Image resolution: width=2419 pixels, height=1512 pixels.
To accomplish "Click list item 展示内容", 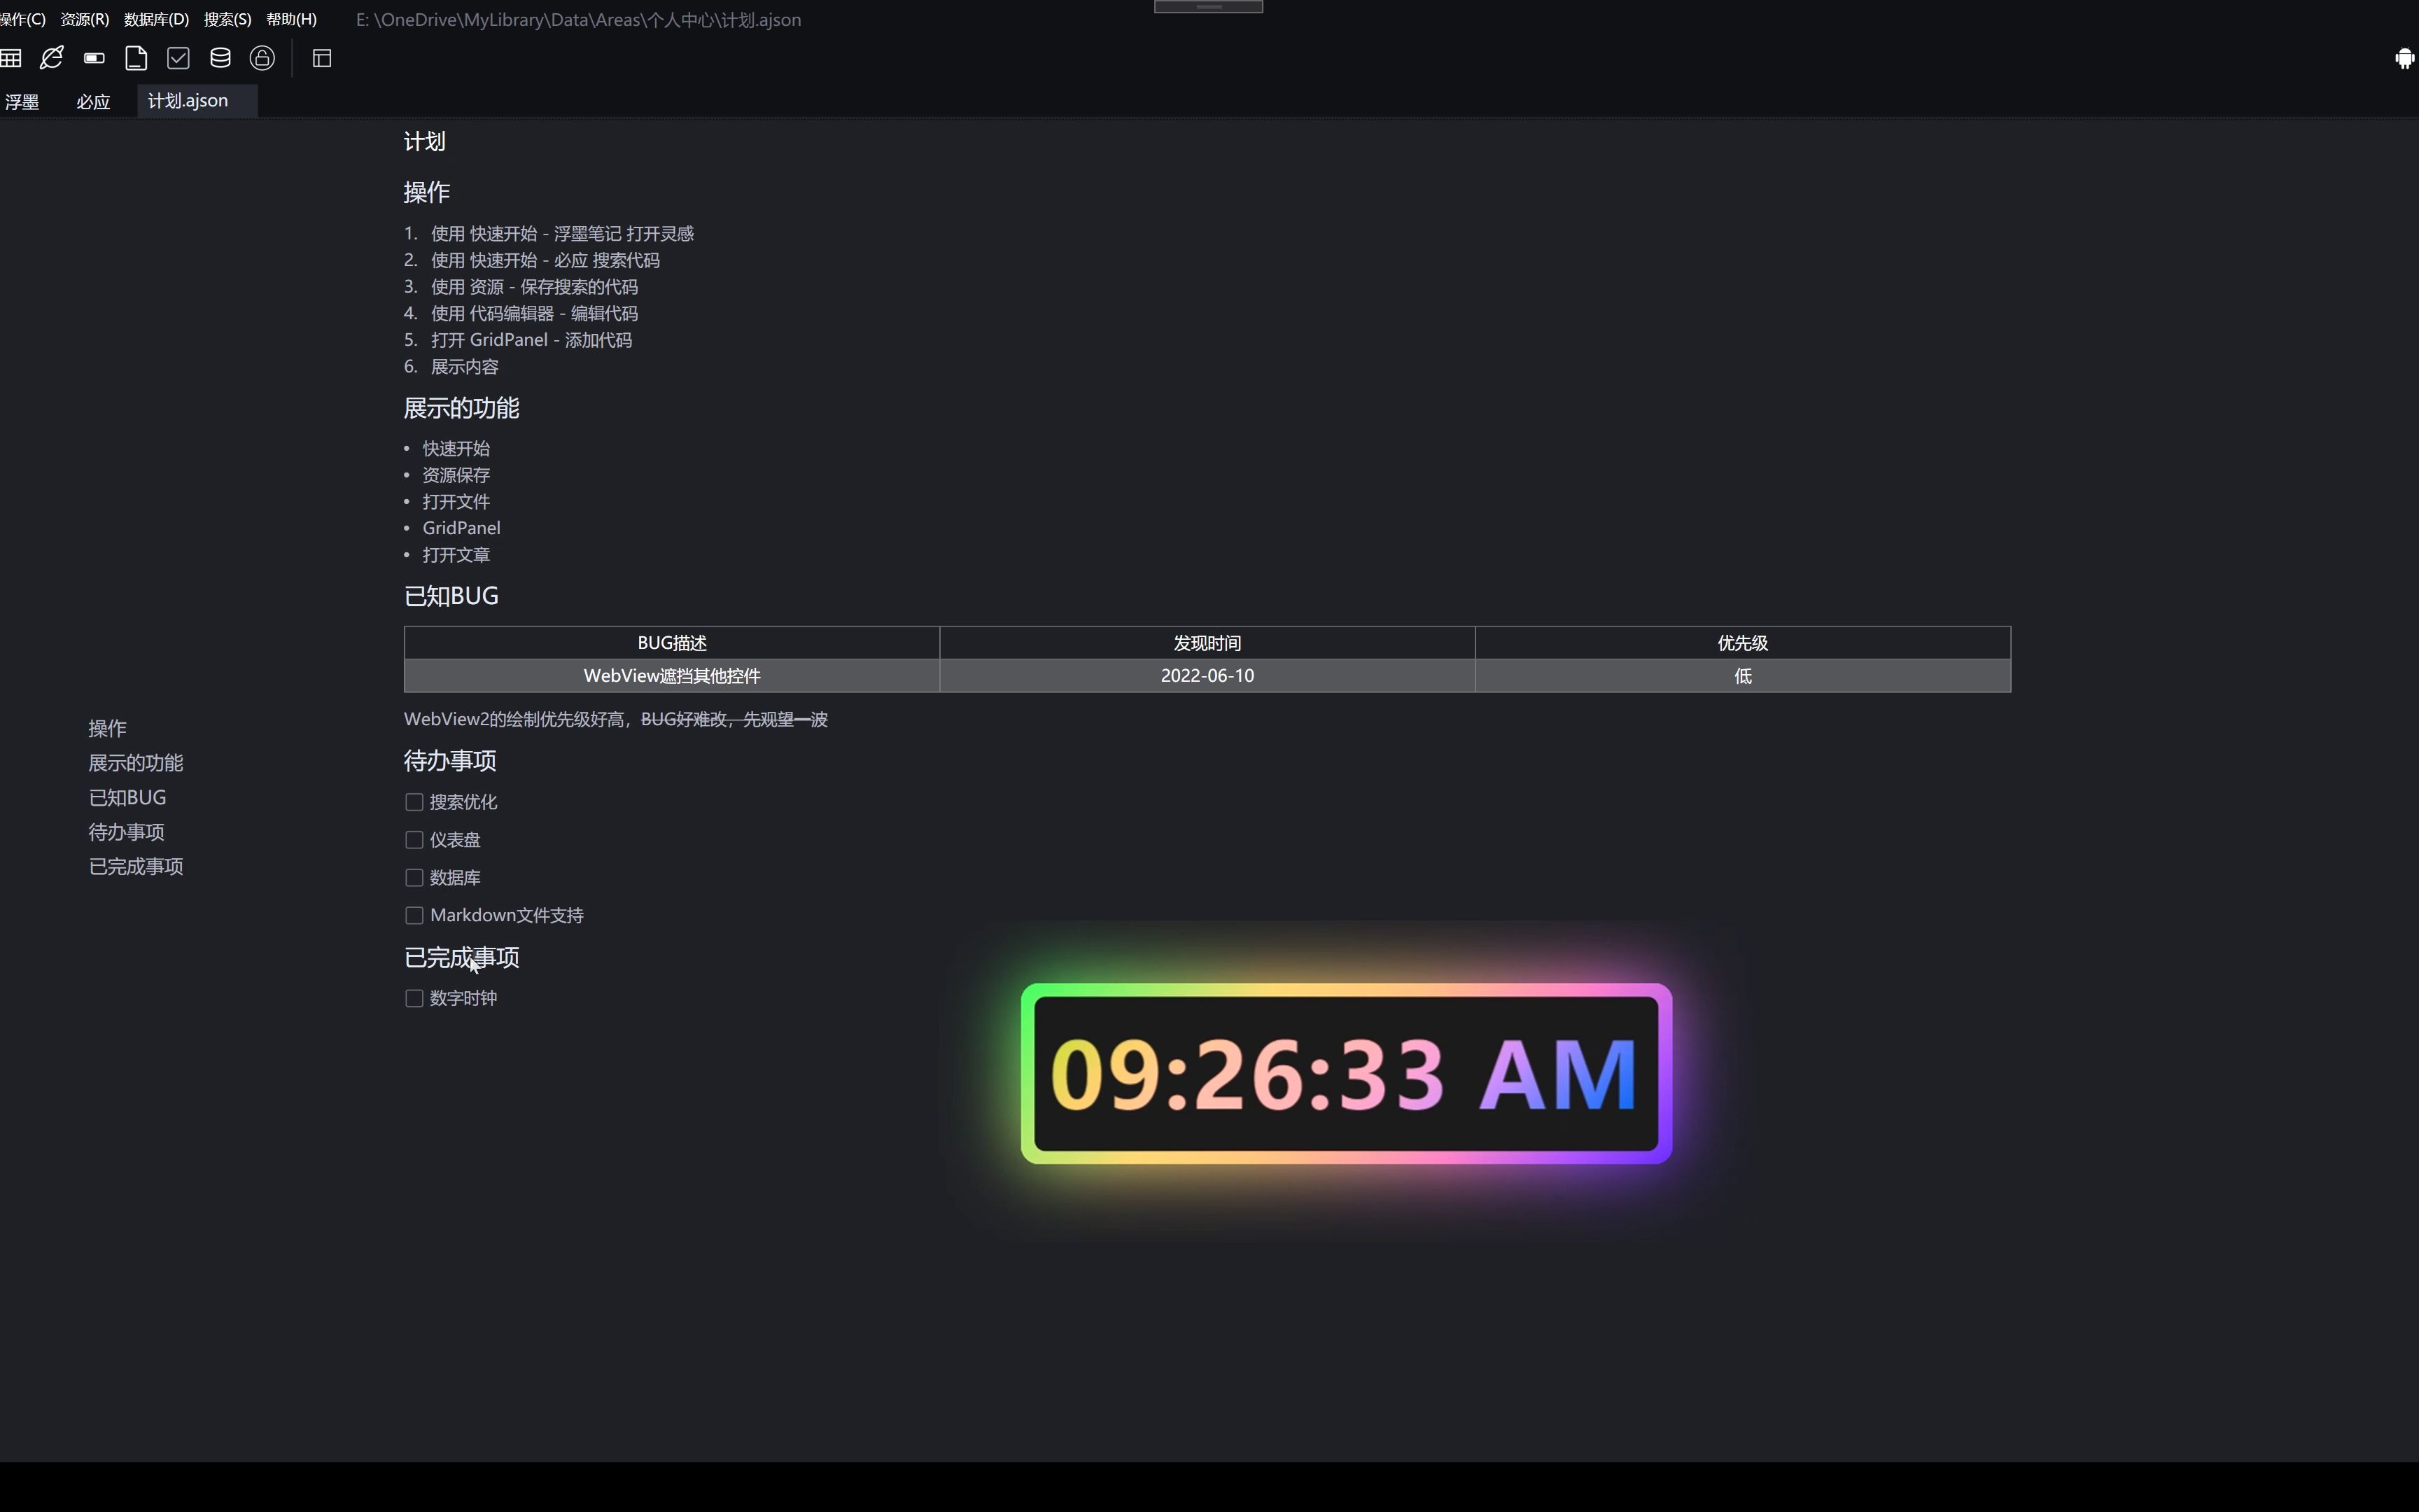I will (464, 367).
